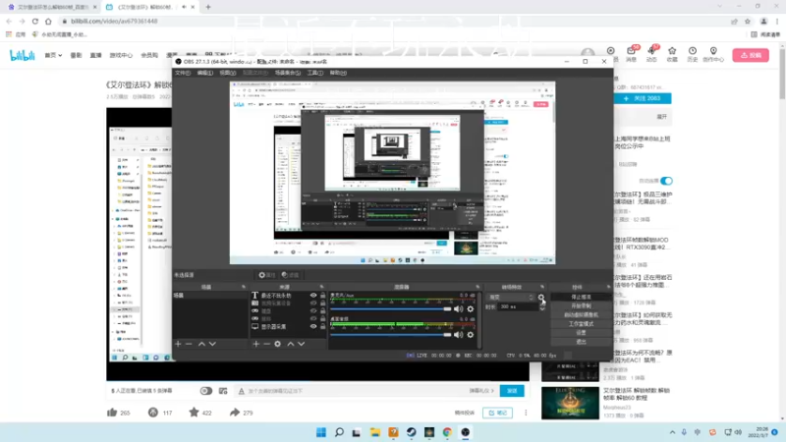Toggle lock on the text source

point(323,296)
